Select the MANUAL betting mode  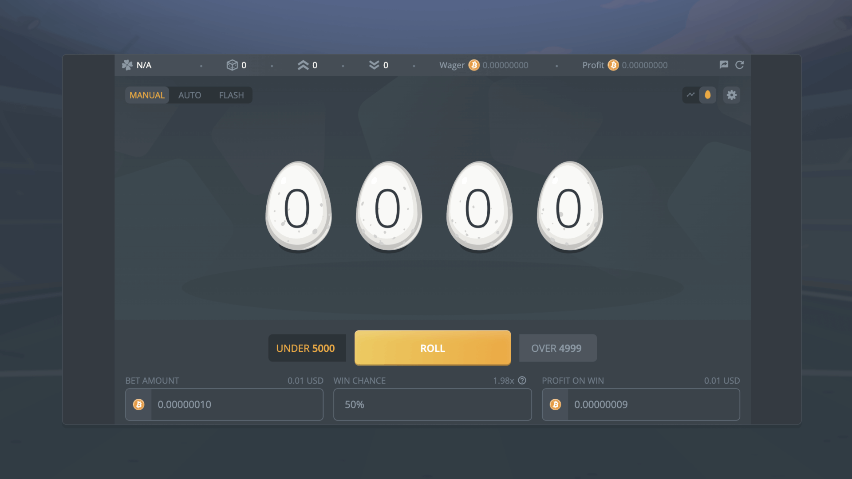point(147,95)
